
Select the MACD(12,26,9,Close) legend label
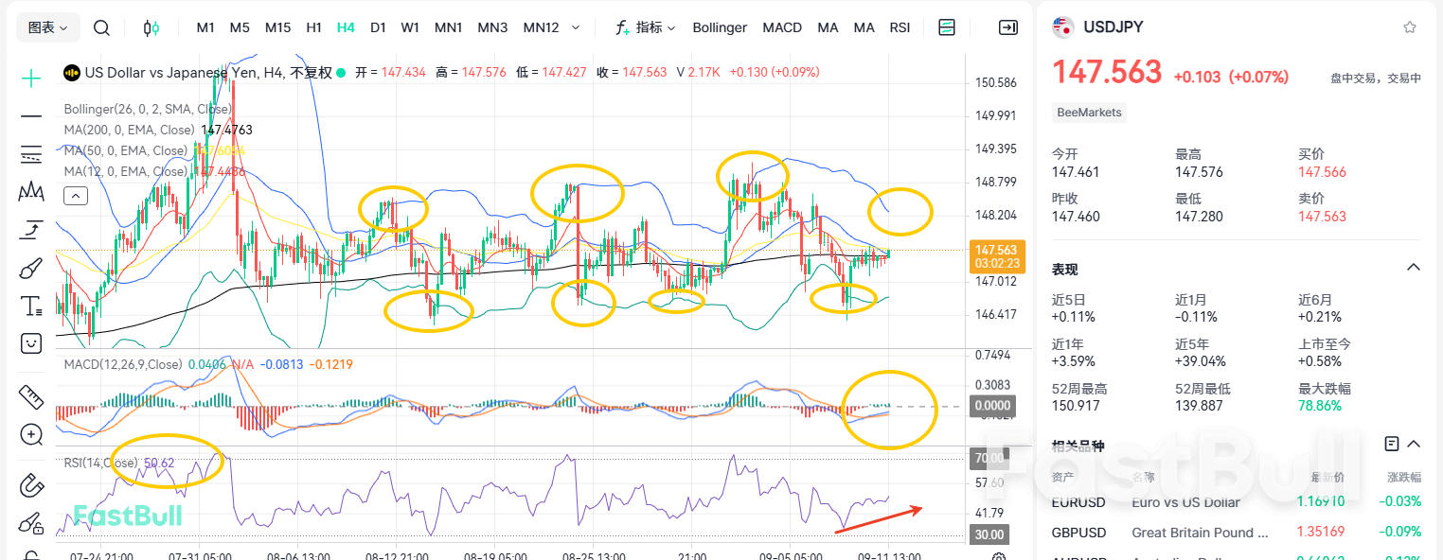[x=122, y=364]
